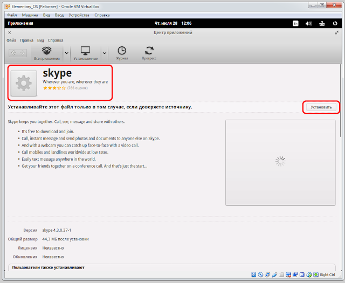This screenshot has width=345, height=283.
Task: Click VirtualBox shared folders icon in status bar
Action: [281, 274]
